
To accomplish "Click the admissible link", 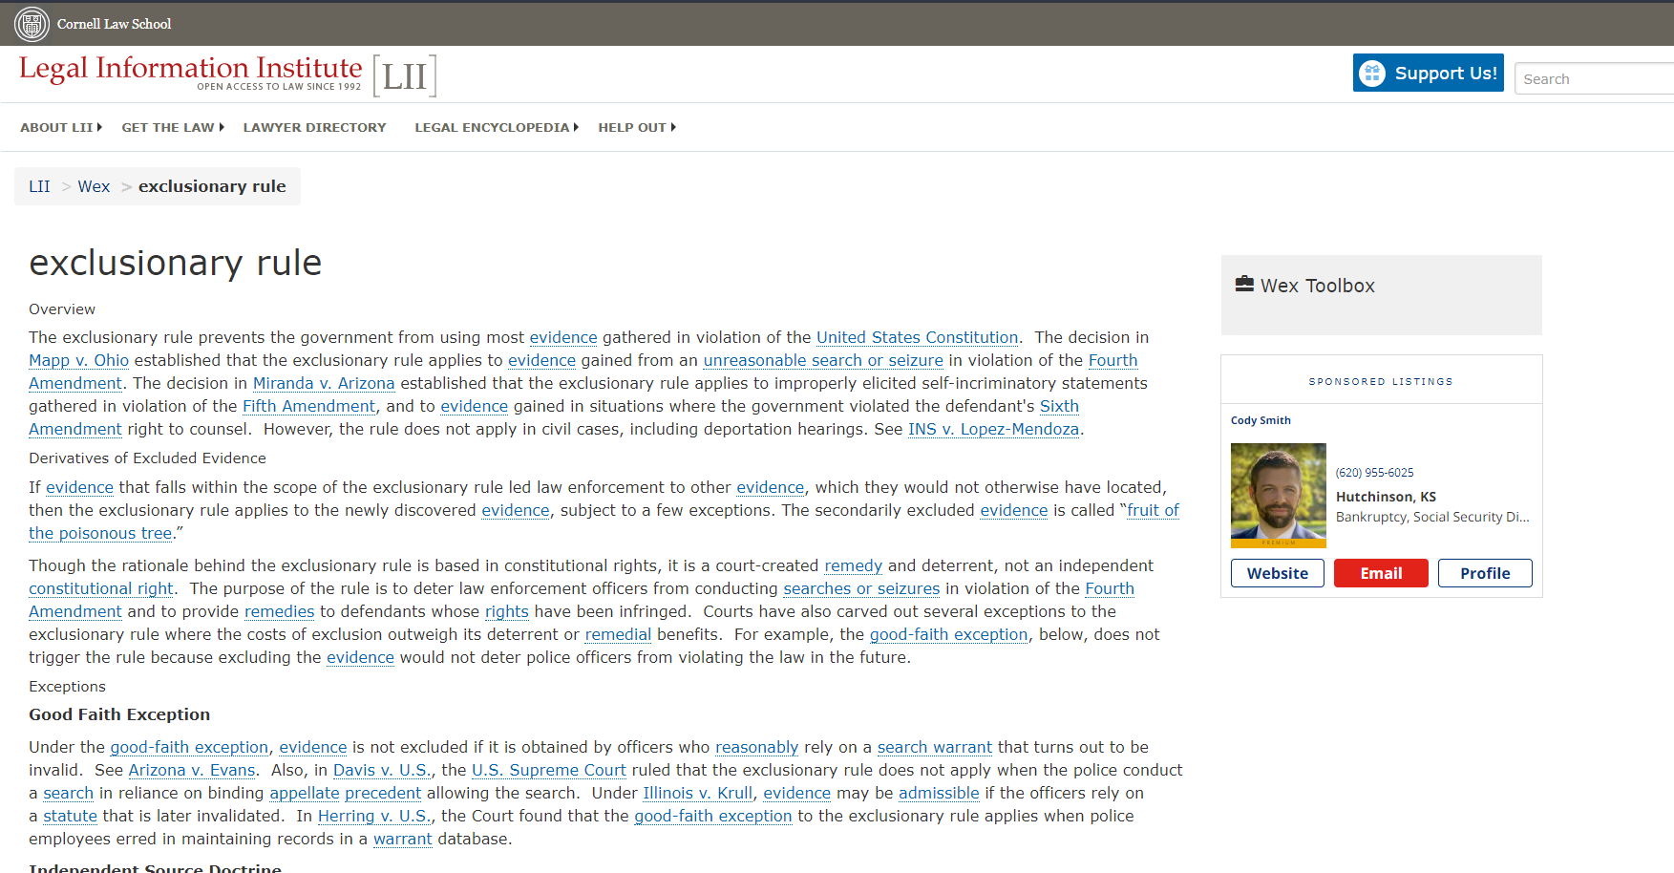I will [939, 793].
